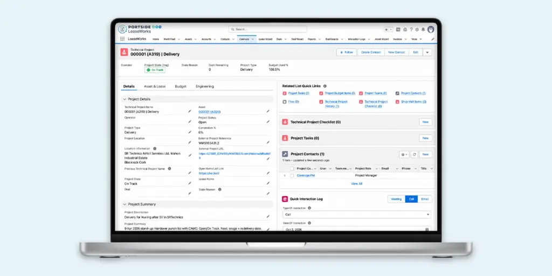Click View All project contacts
The height and width of the screenshot is (276, 552).
tap(357, 183)
